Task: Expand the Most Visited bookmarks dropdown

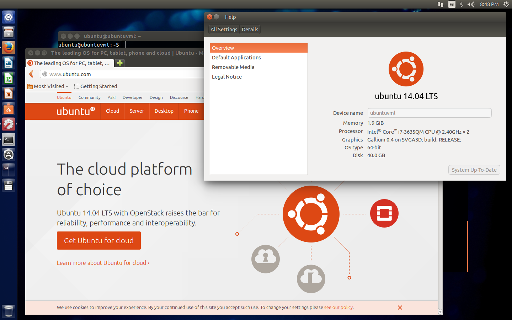Action: coord(48,86)
